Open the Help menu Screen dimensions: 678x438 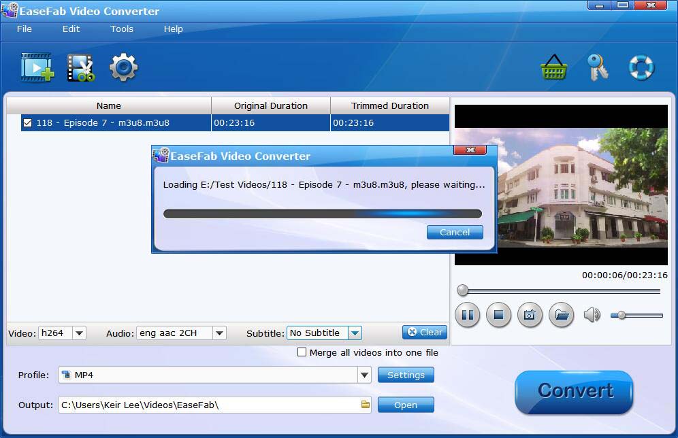point(173,29)
